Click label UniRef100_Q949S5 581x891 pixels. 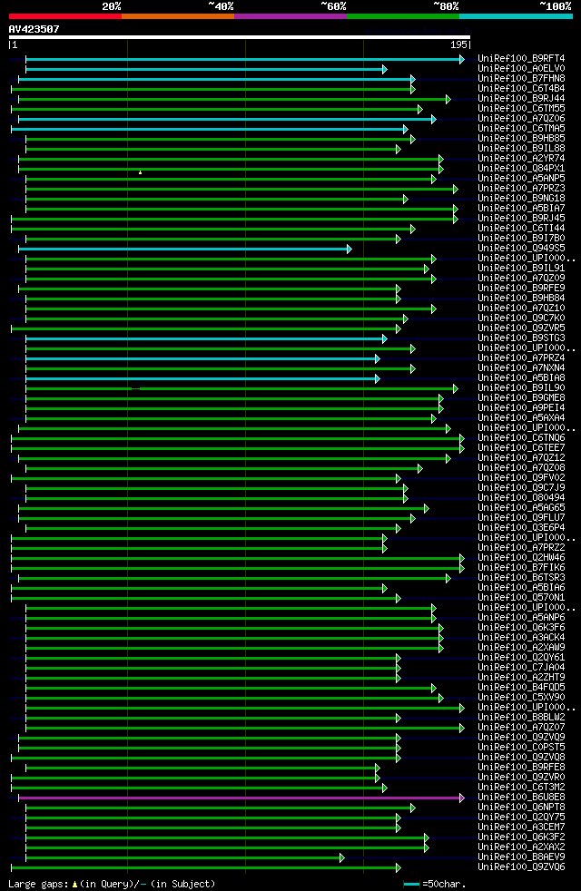coord(521,249)
